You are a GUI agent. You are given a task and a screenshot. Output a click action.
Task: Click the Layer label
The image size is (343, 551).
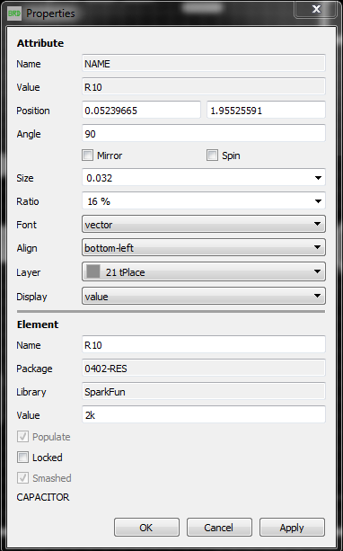tap(29, 272)
